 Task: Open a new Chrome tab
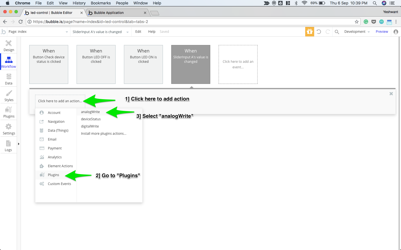coord(154,13)
